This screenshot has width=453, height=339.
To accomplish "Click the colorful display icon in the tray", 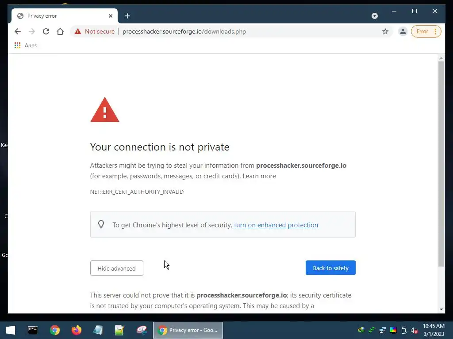I will click(x=393, y=330).
